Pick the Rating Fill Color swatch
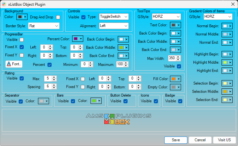Image resolution: width=238 pixels, height=146 pixels. pos(175,79)
